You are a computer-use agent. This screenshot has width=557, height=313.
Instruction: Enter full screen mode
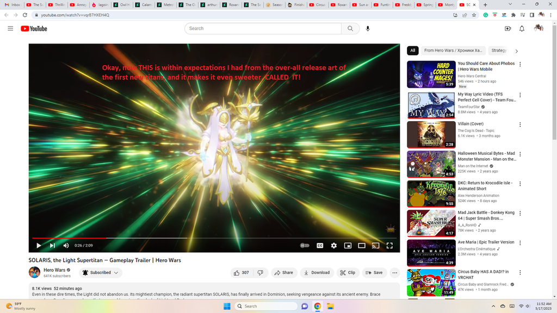pyautogui.click(x=389, y=245)
